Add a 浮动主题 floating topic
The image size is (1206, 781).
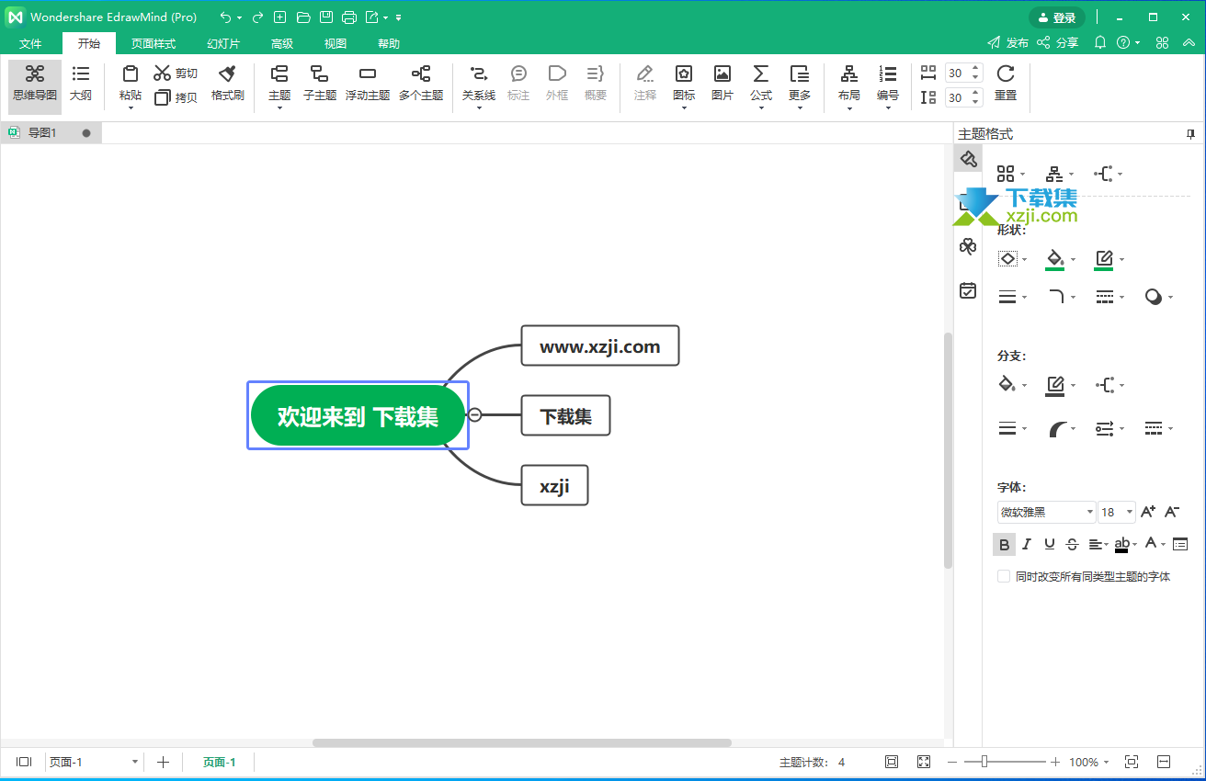tap(368, 83)
